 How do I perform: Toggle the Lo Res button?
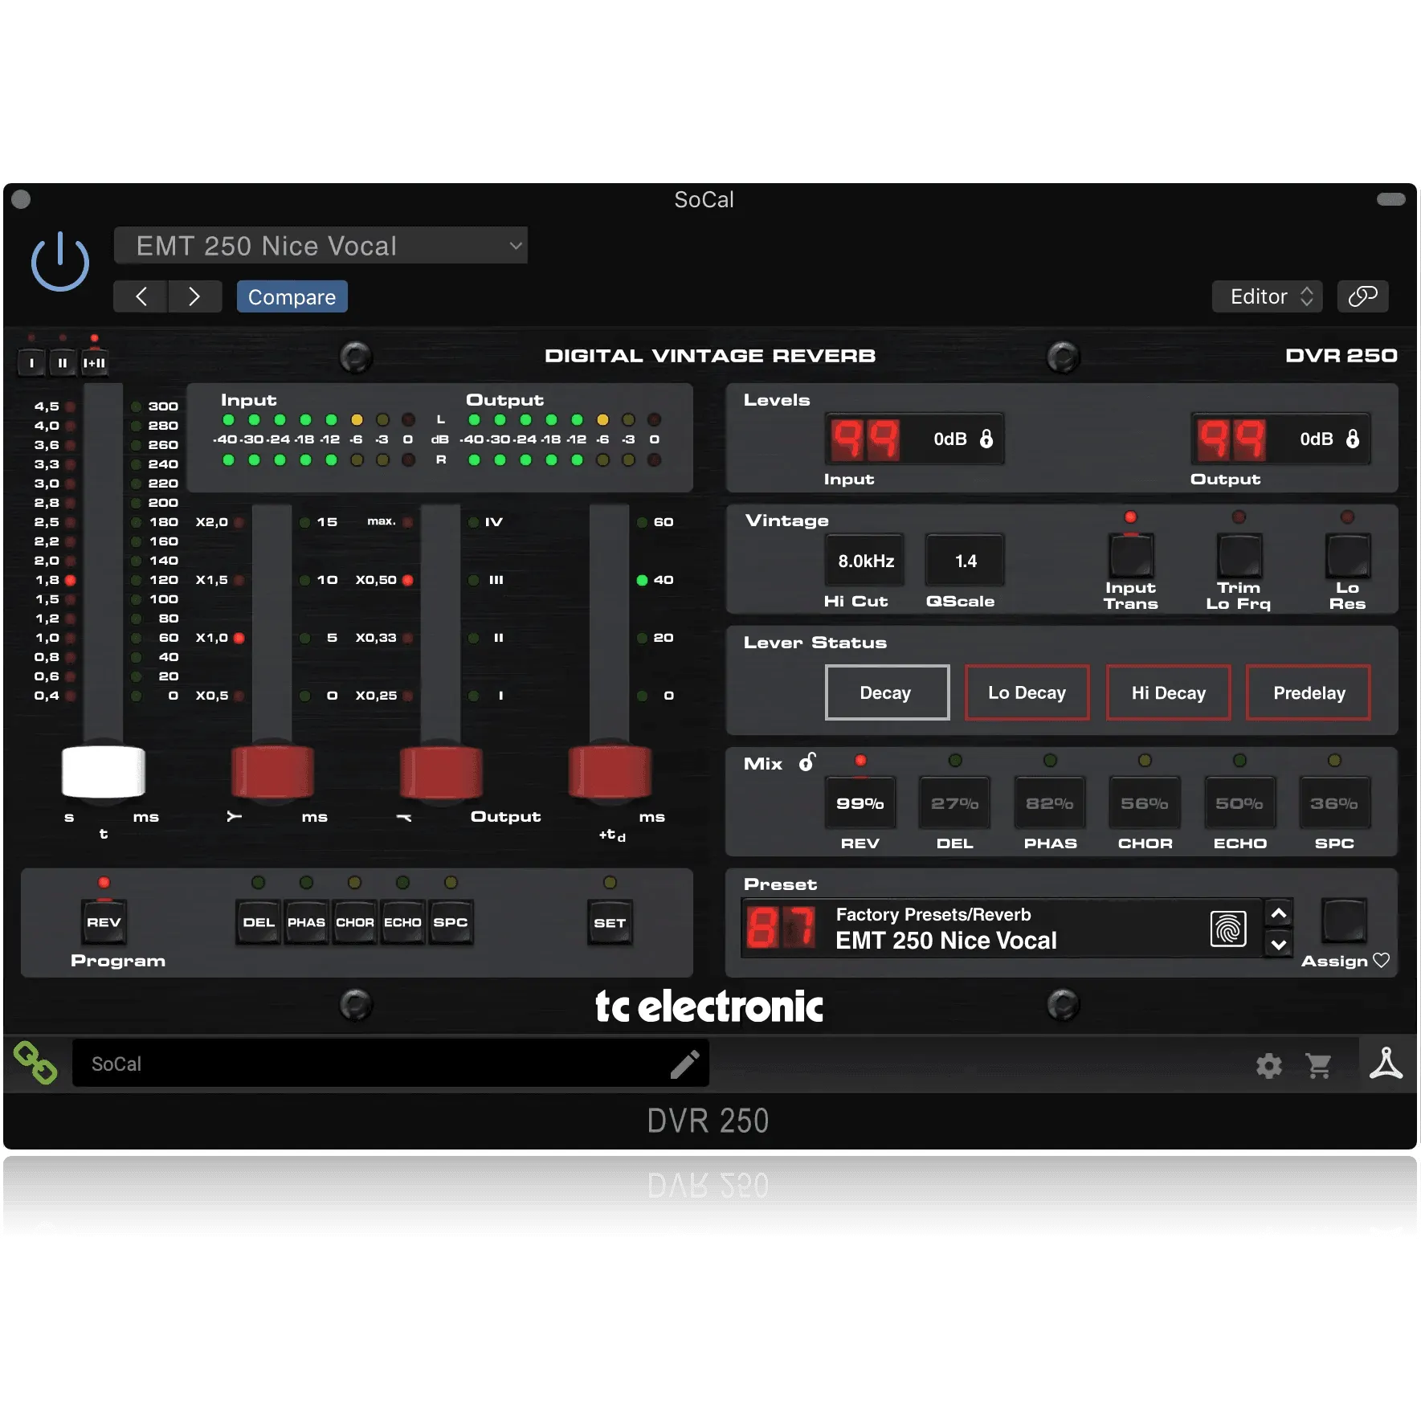pos(1348,556)
